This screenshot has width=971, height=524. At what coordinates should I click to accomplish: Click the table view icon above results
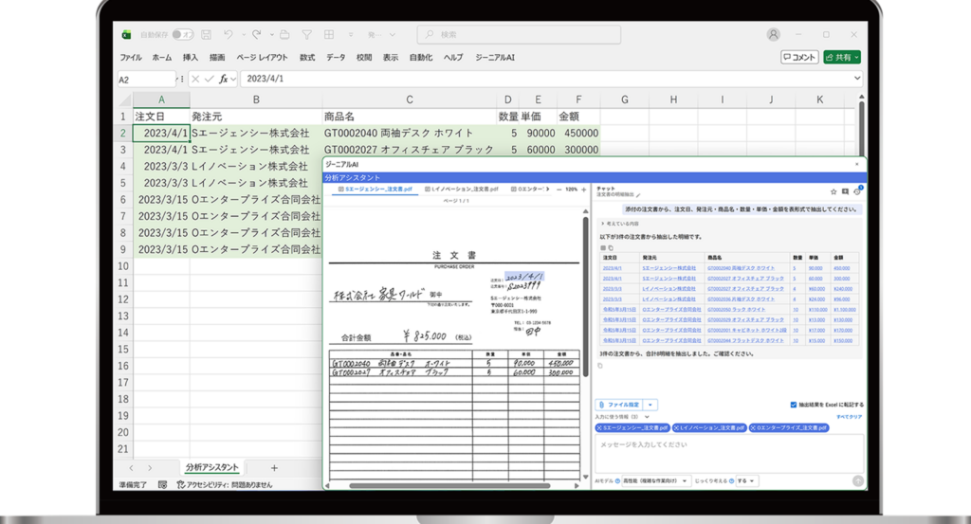pos(602,248)
